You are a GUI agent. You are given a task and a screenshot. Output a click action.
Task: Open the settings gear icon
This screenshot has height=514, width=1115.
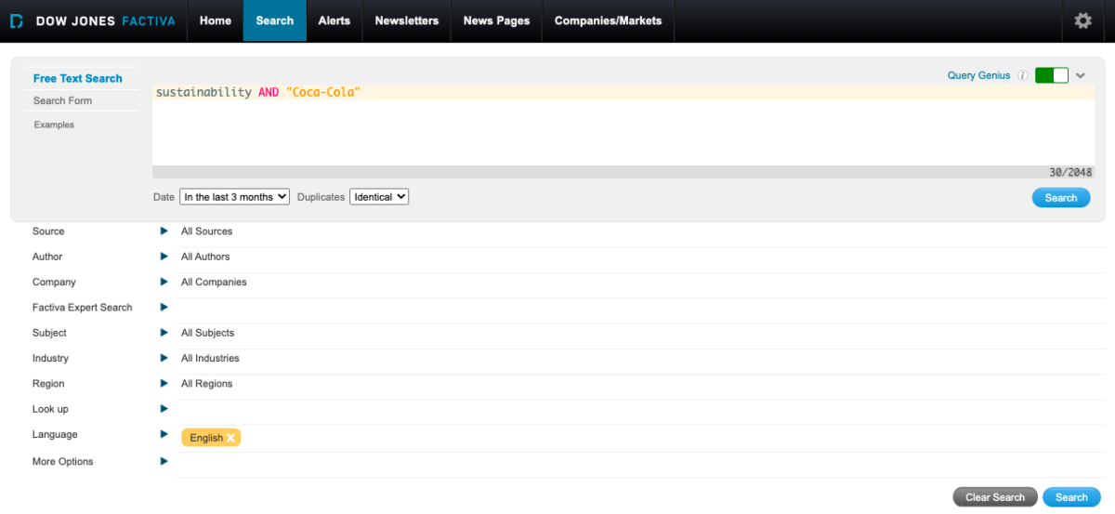click(1082, 20)
